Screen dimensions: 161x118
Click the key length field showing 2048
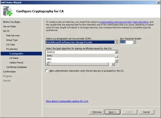(126, 42)
